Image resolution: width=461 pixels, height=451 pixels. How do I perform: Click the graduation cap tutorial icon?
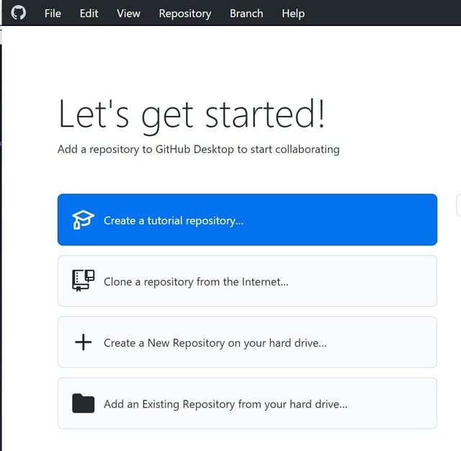click(84, 220)
